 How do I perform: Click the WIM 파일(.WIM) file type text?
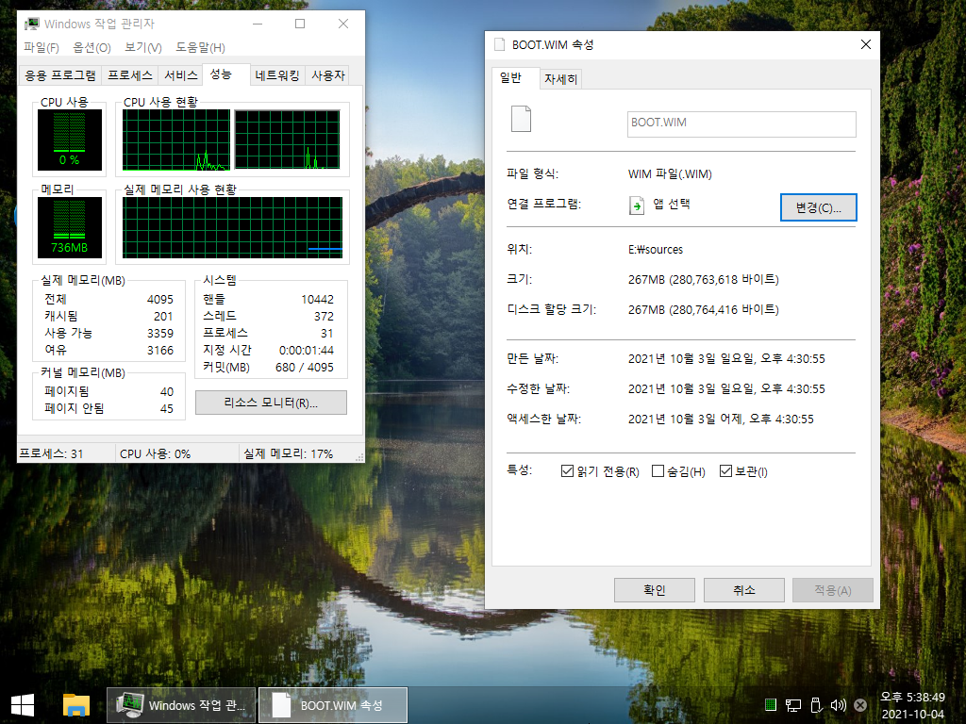pyautogui.click(x=670, y=174)
